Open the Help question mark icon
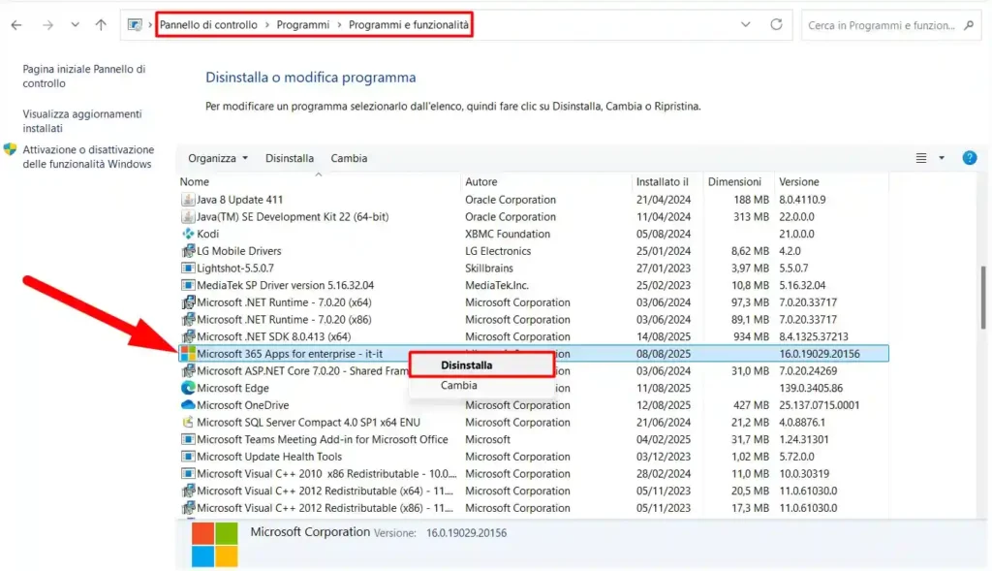This screenshot has height=571, width=992. [970, 157]
